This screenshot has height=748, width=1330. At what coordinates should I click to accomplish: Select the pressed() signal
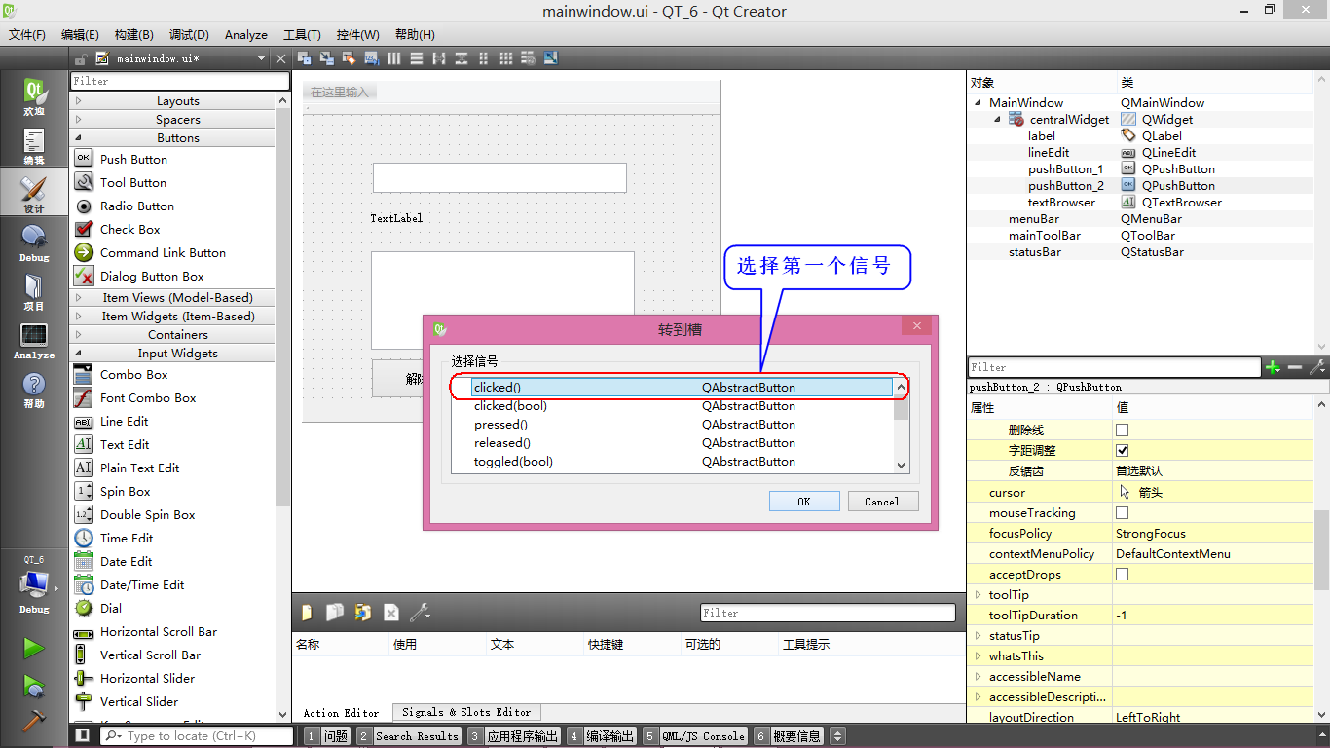coord(673,425)
